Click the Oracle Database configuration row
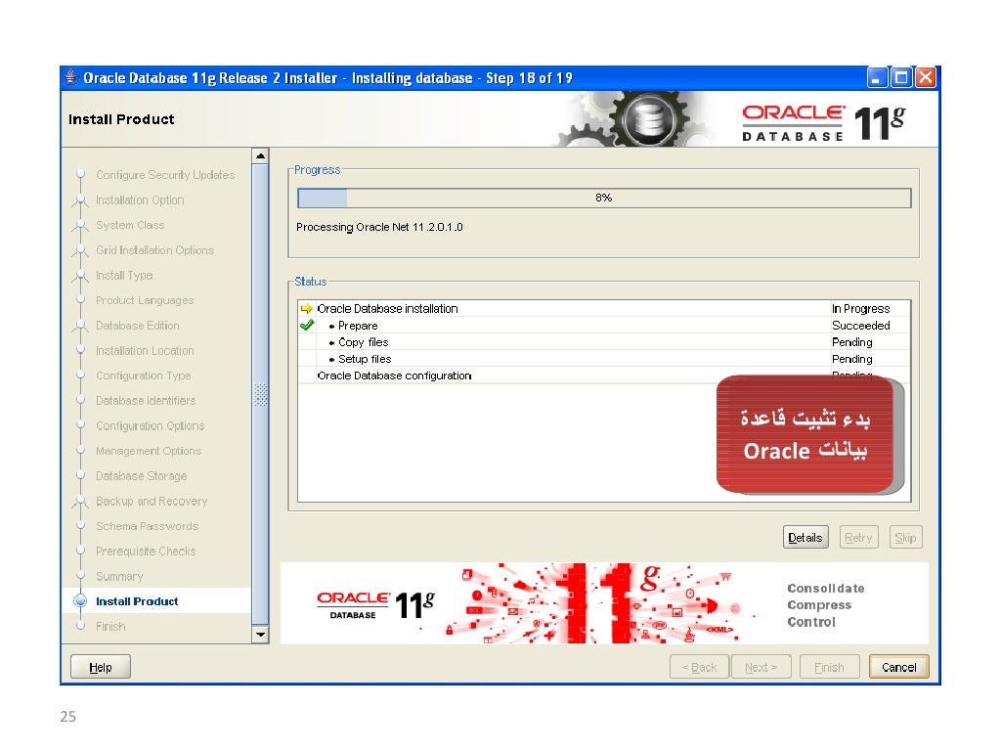Viewport: 1001px width, 751px height. (x=604, y=375)
